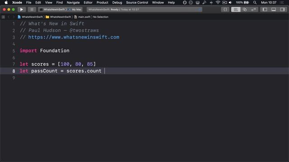Go back in editor history
This screenshot has height=162, width=289.
click(9, 17)
